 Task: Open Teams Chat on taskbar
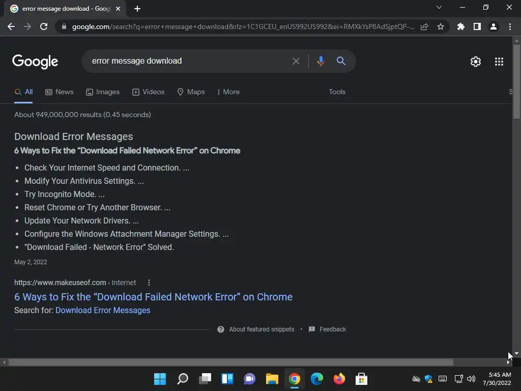click(x=249, y=379)
